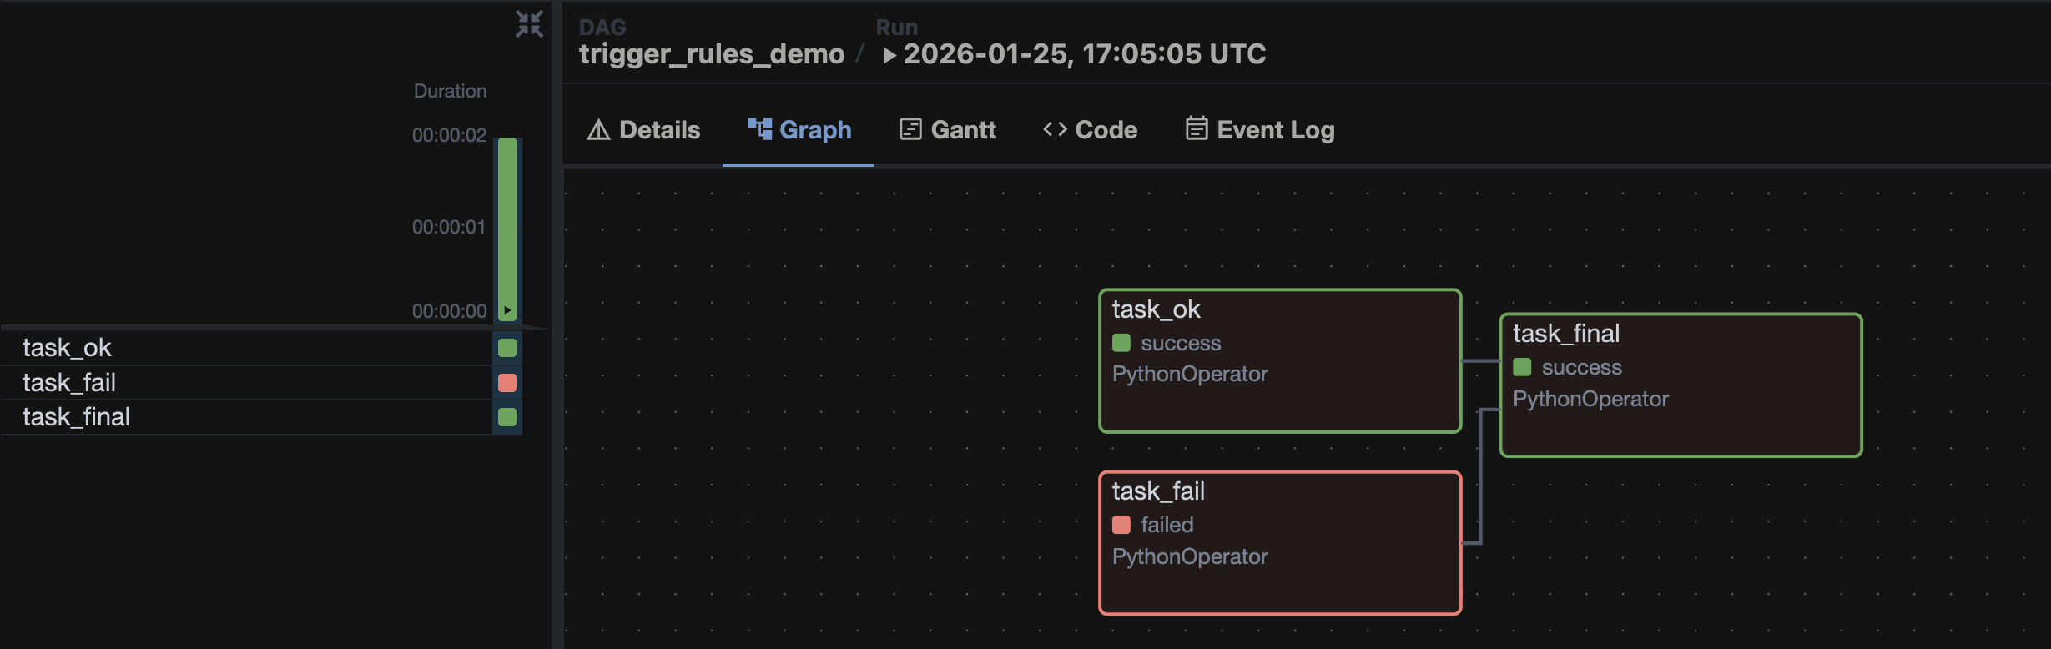Screen dimensions: 2051x649
Task: Open the 2026-01-25 run breadcrumb link
Action: point(1084,54)
